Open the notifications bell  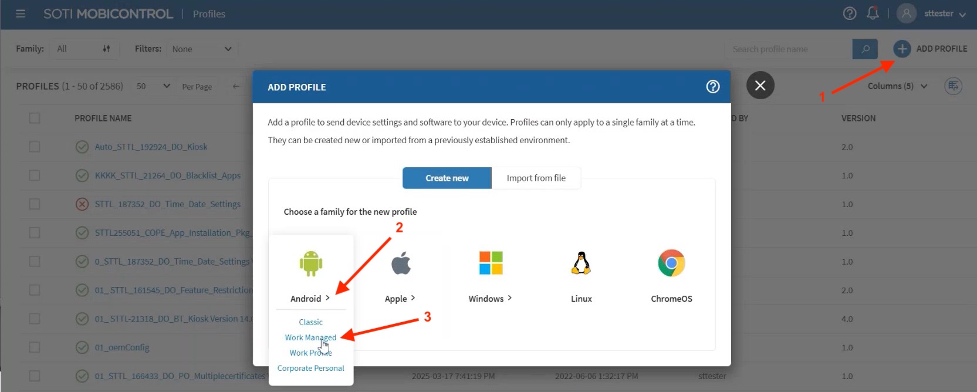click(x=873, y=13)
